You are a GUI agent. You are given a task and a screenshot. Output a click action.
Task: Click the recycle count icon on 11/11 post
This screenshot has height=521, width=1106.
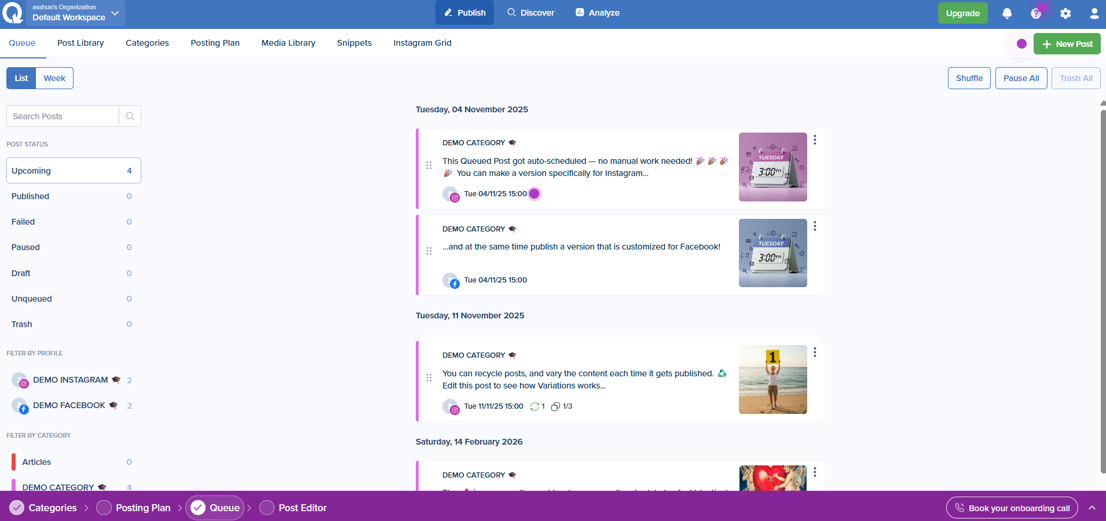[534, 406]
